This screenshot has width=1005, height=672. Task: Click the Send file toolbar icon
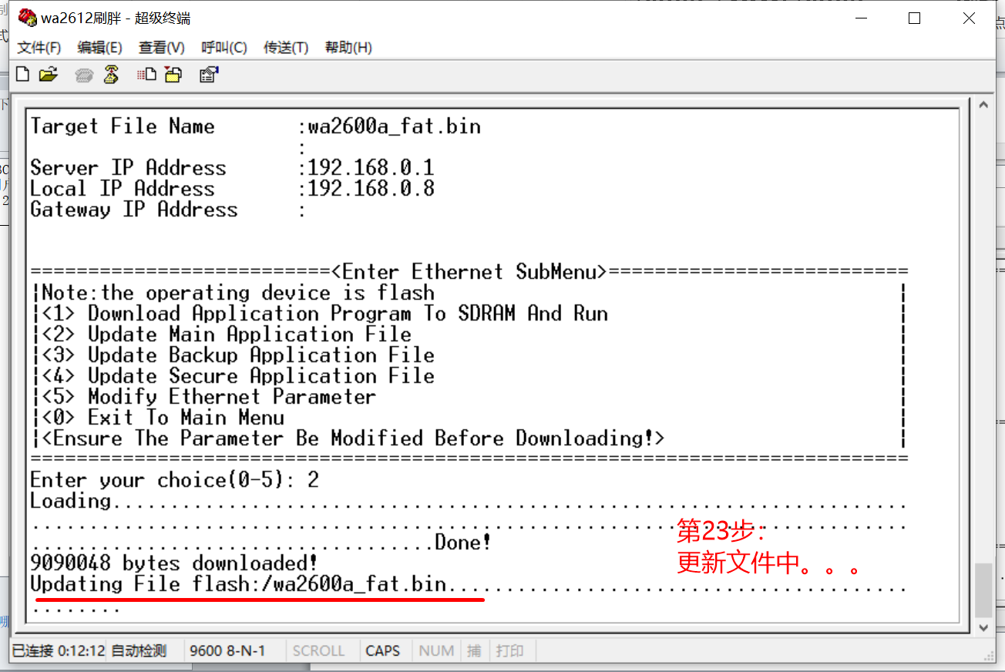[x=146, y=75]
